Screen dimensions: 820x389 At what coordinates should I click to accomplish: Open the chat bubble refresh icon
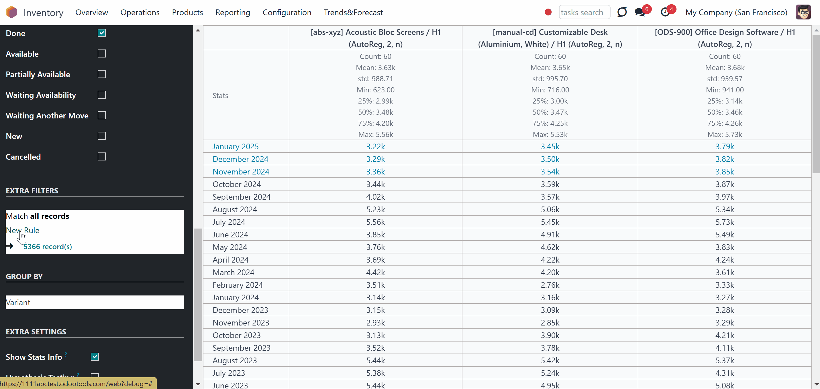click(x=622, y=12)
